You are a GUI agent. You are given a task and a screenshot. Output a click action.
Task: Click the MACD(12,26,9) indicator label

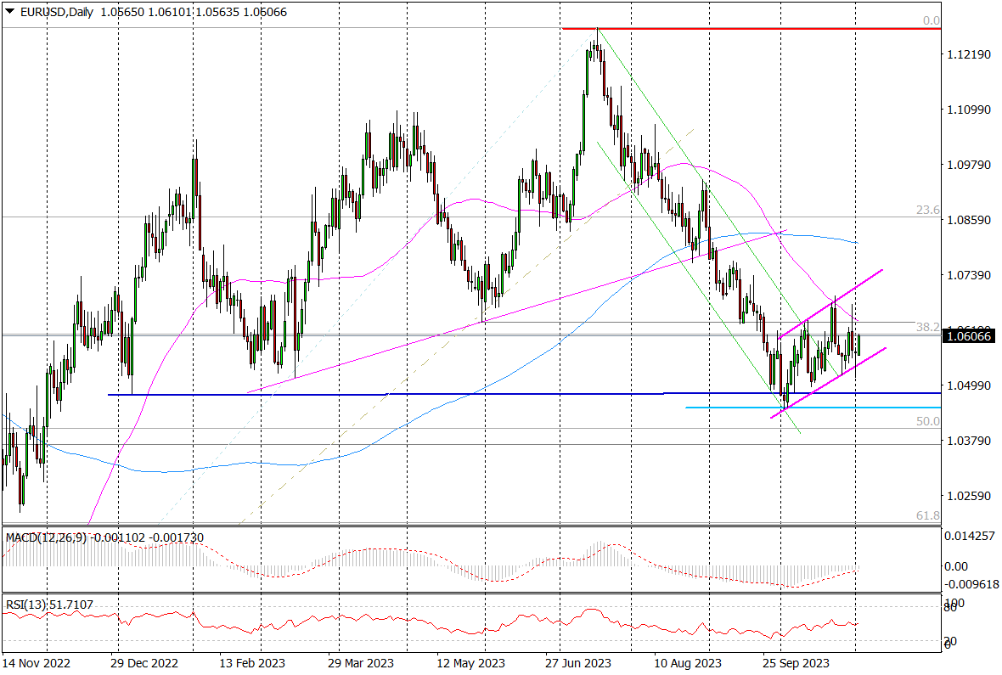click(x=46, y=537)
